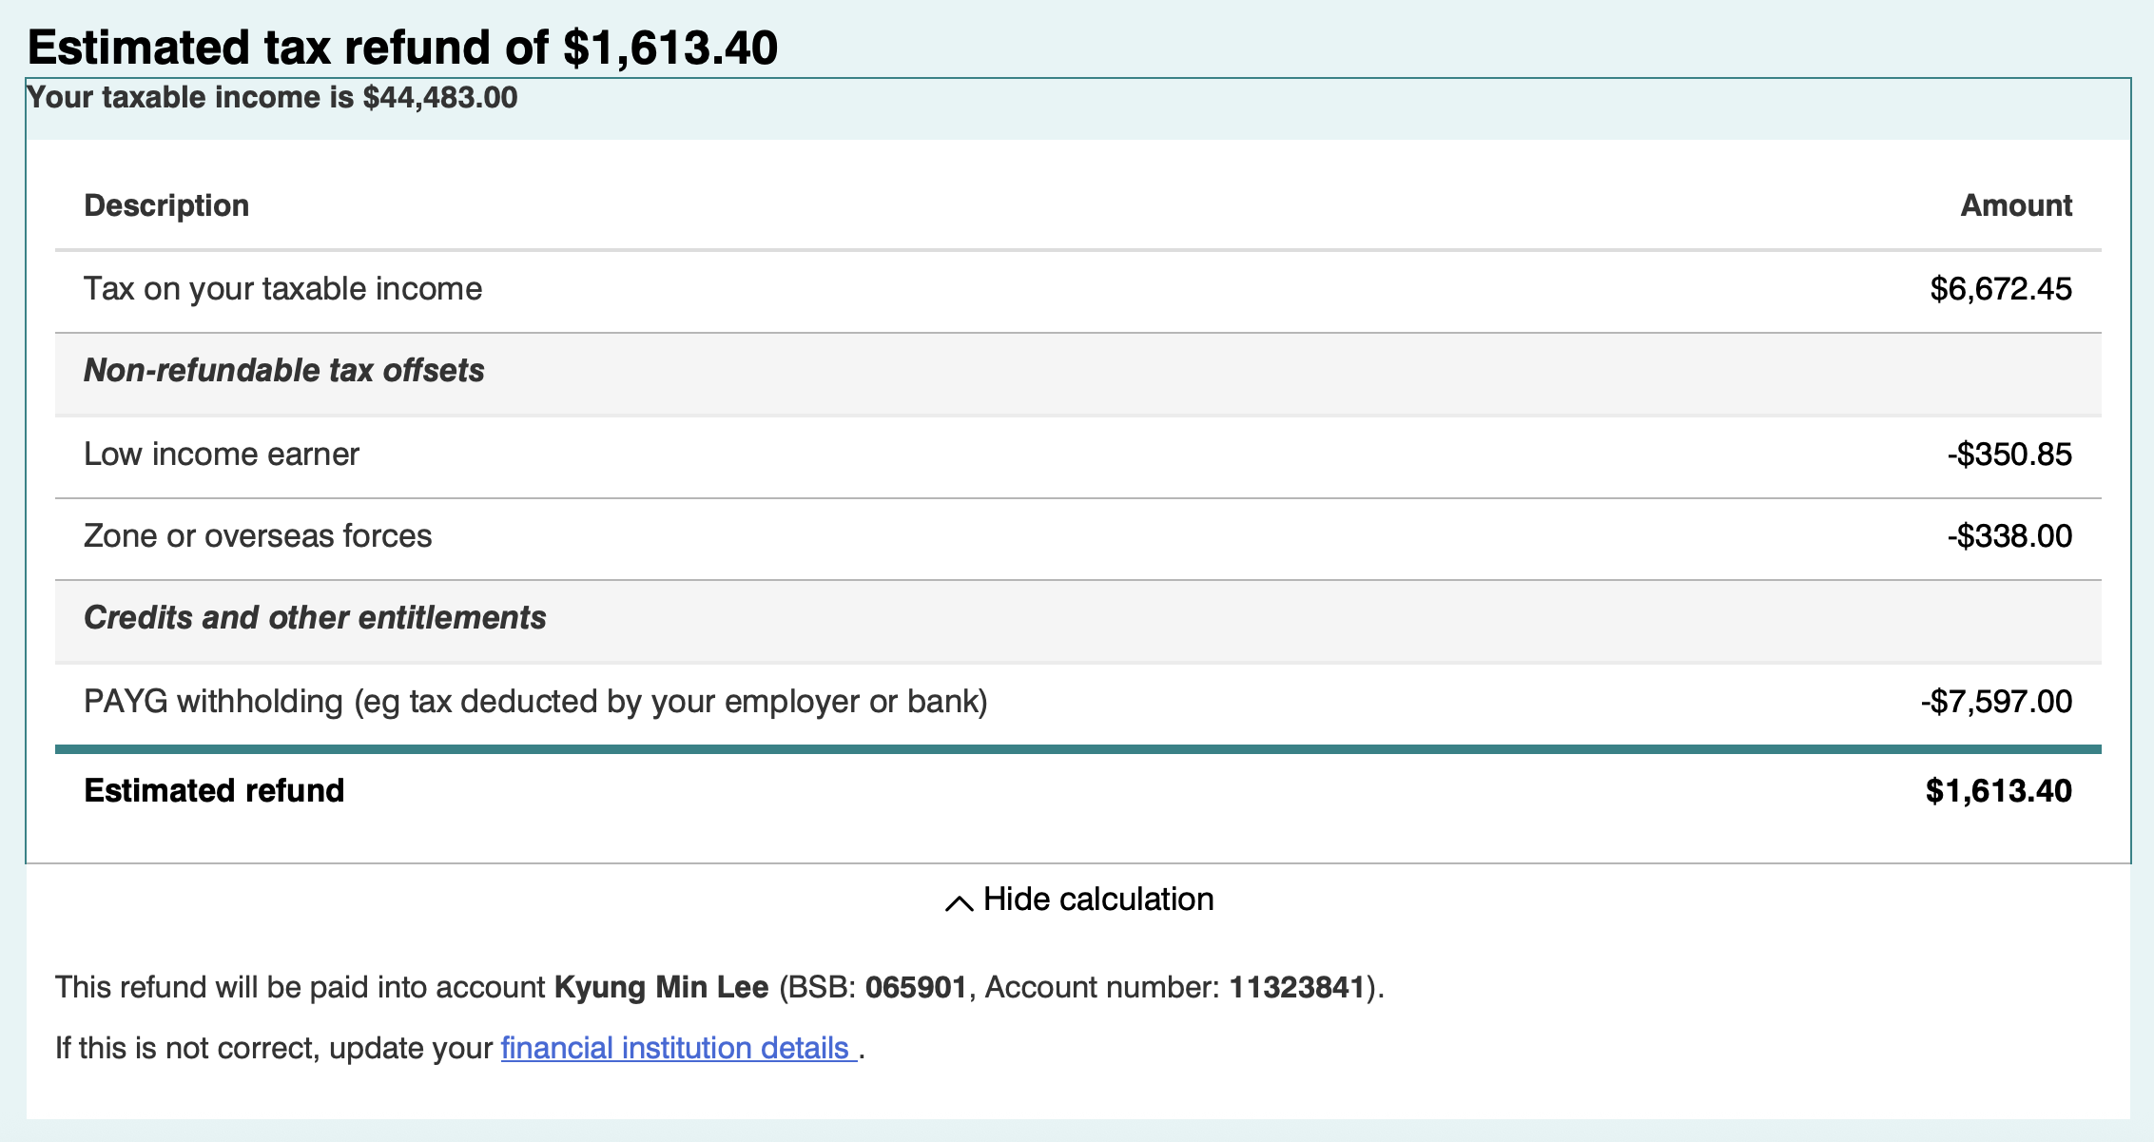Click Credits and other entitlements section header

[315, 618]
